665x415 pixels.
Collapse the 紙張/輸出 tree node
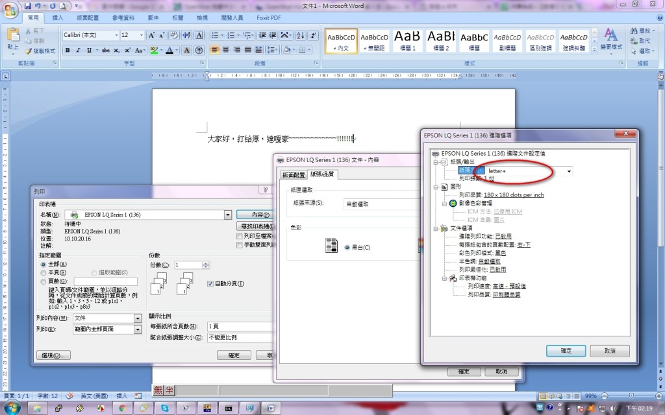436,162
